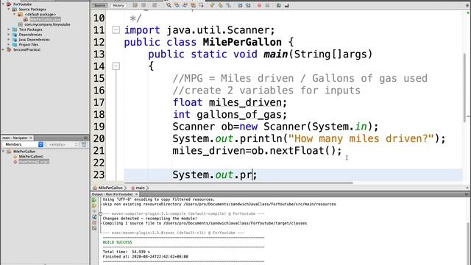Click main breadcrumb below editor
The height and width of the screenshot is (265, 471).
point(141,188)
